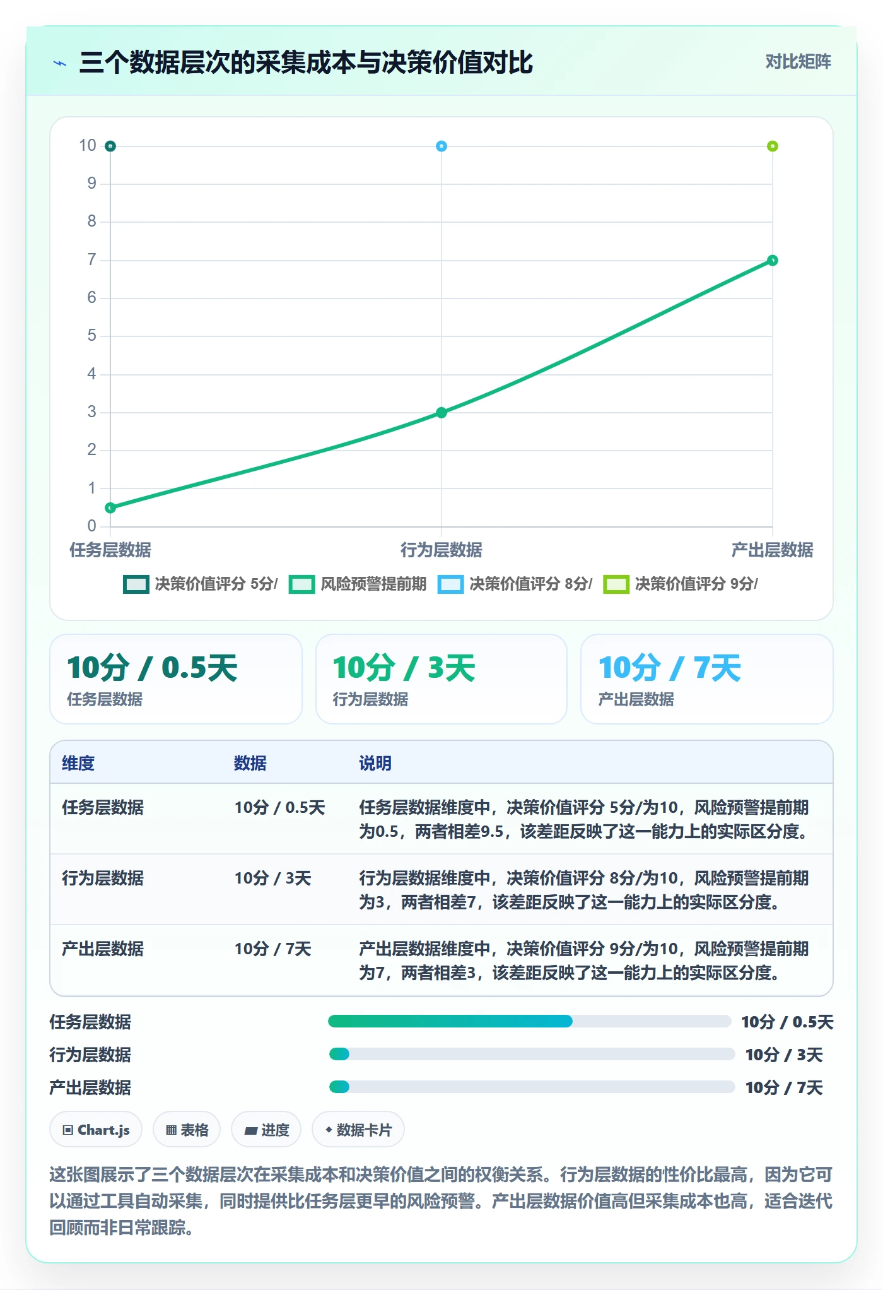This screenshot has height=1290, width=883.
Task: Select the 表格 tag
Action: (x=187, y=1130)
